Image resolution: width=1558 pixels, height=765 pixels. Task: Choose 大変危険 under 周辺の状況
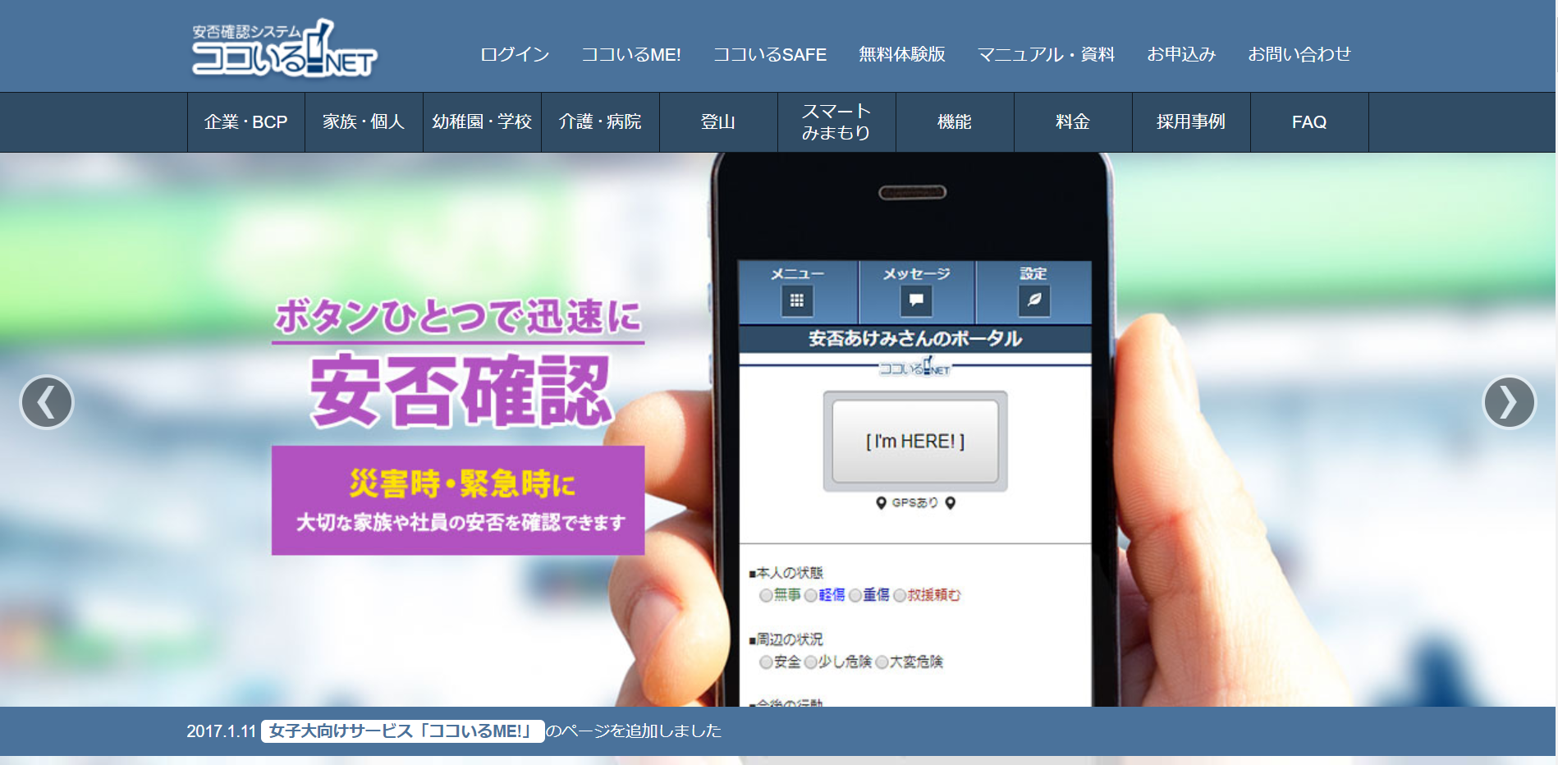click(882, 662)
